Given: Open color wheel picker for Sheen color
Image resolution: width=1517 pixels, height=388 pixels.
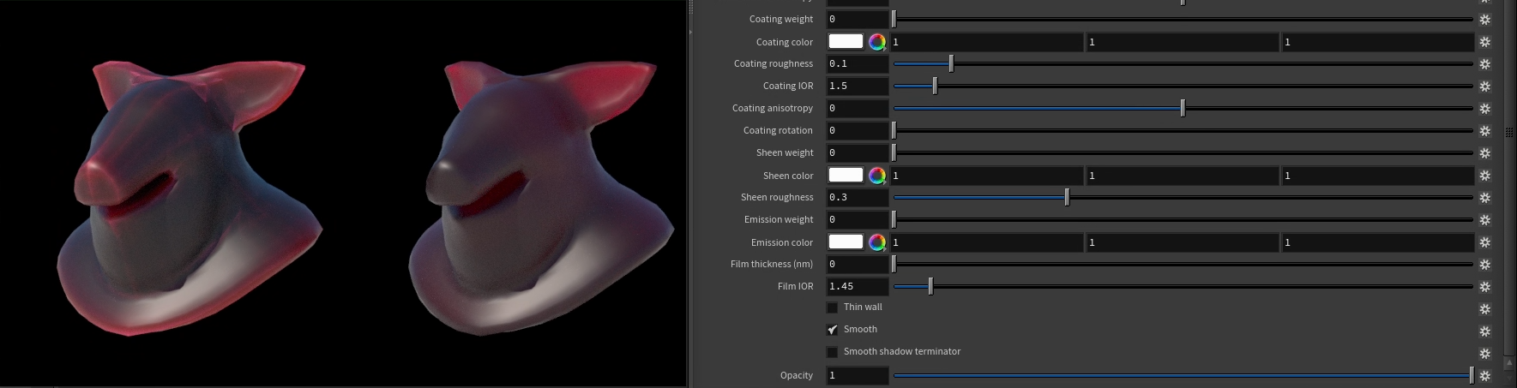Looking at the screenshot, I should [x=877, y=176].
